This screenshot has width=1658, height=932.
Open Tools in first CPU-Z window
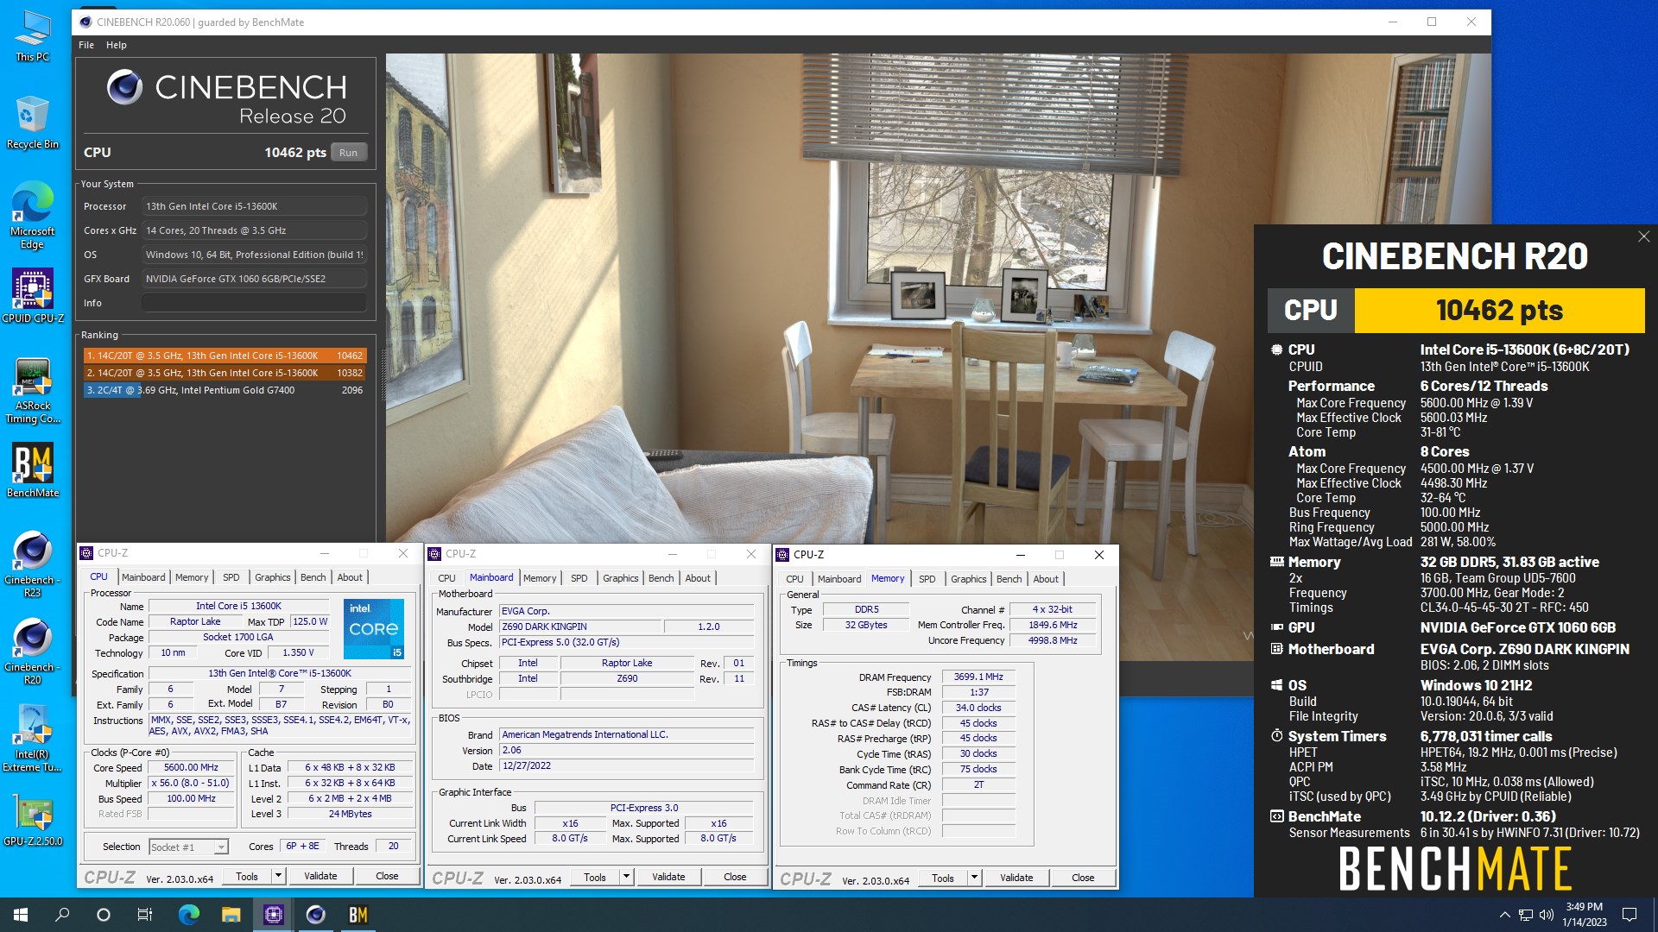(x=247, y=876)
